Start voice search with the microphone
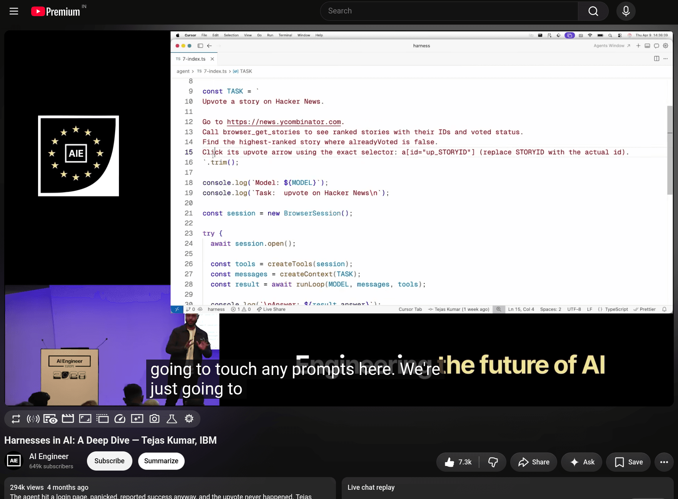This screenshot has width=678, height=499. (x=626, y=11)
